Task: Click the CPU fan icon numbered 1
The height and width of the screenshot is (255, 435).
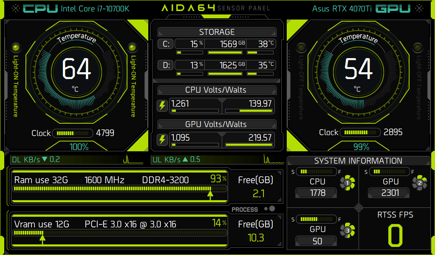Action: (347, 183)
